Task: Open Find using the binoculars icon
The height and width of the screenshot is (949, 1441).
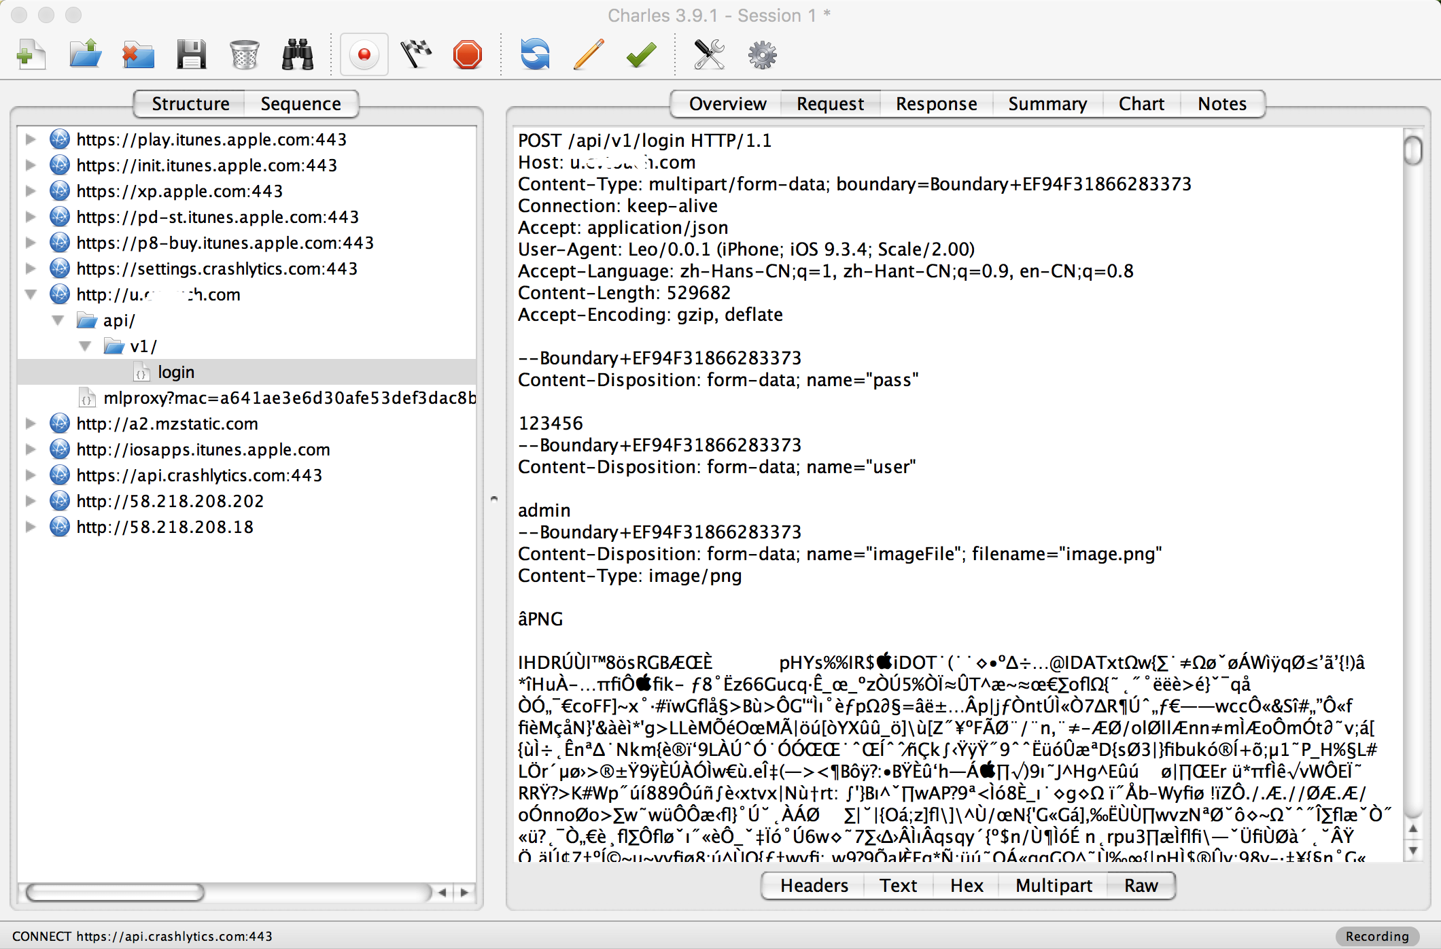Action: tap(297, 54)
